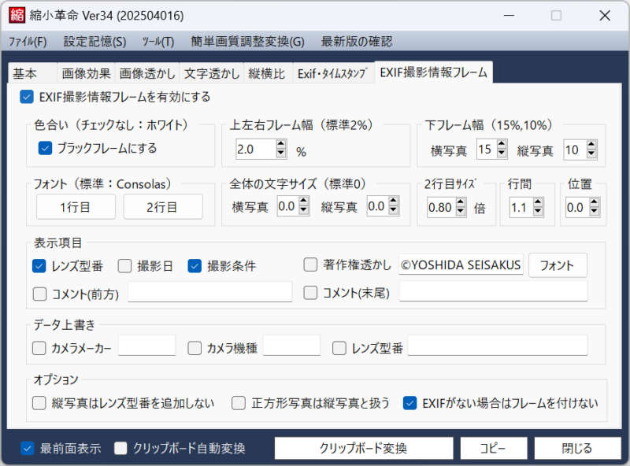Switch to the 文字透かし tab
The width and height of the screenshot is (630, 466).
pyautogui.click(x=212, y=73)
